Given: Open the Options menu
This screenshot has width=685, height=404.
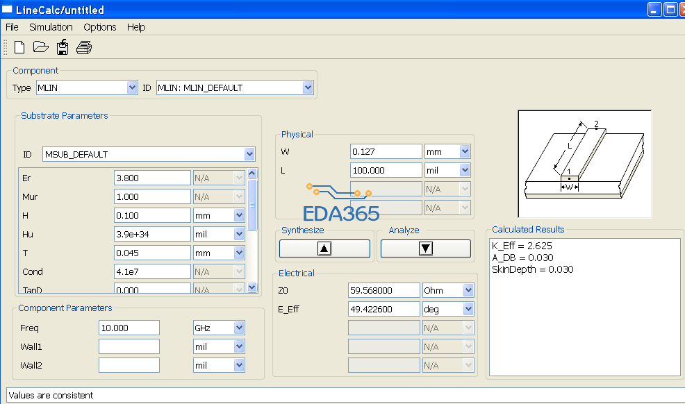Looking at the screenshot, I should coord(100,27).
